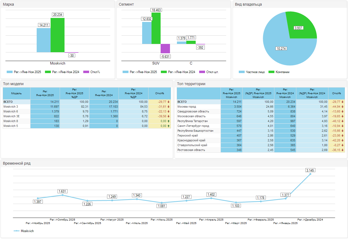Click the red arrow in Moskvich 3E row
348x246 pixels.
click(x=169, y=116)
